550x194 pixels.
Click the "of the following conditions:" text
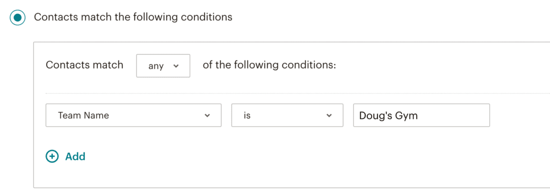coord(270,65)
